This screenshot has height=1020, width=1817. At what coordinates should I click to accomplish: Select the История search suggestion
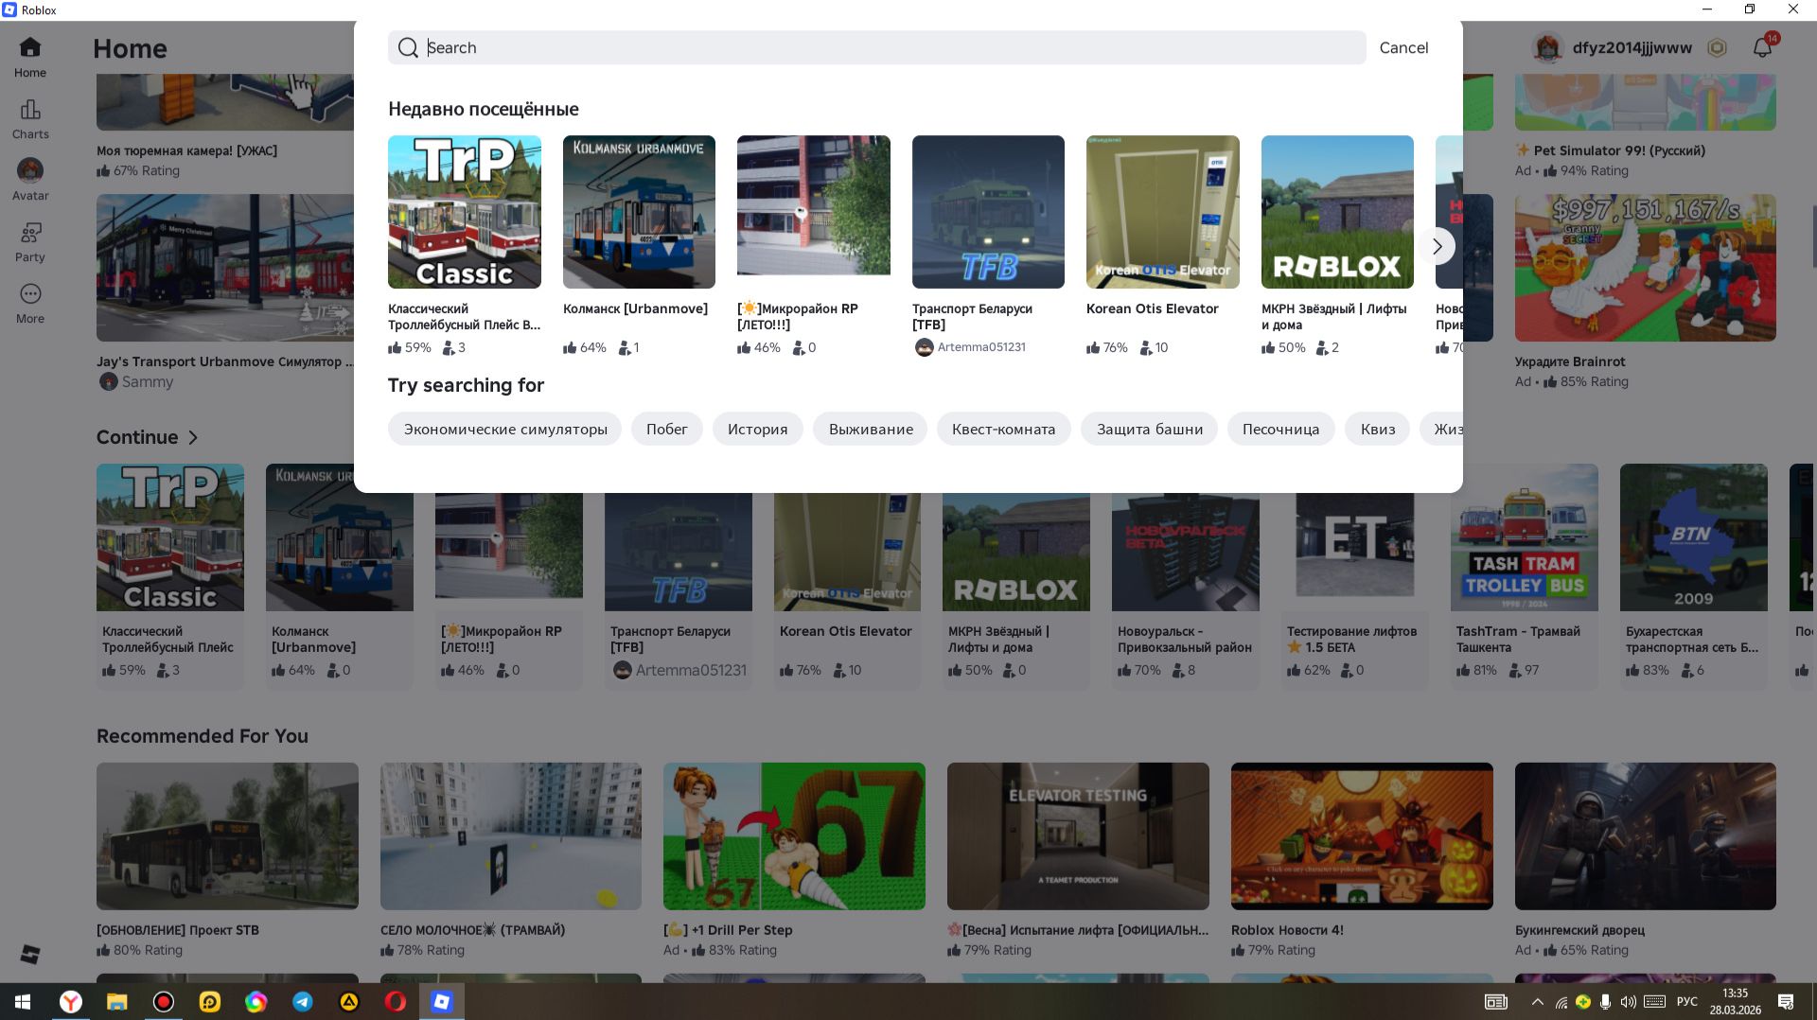coord(757,429)
